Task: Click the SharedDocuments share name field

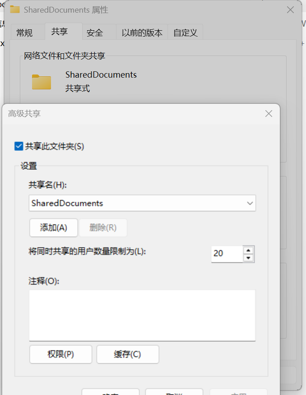Action: 135,203
